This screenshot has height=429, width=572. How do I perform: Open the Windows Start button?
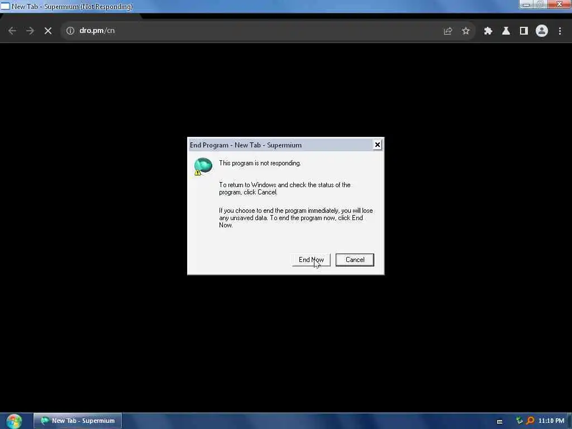[x=14, y=421]
